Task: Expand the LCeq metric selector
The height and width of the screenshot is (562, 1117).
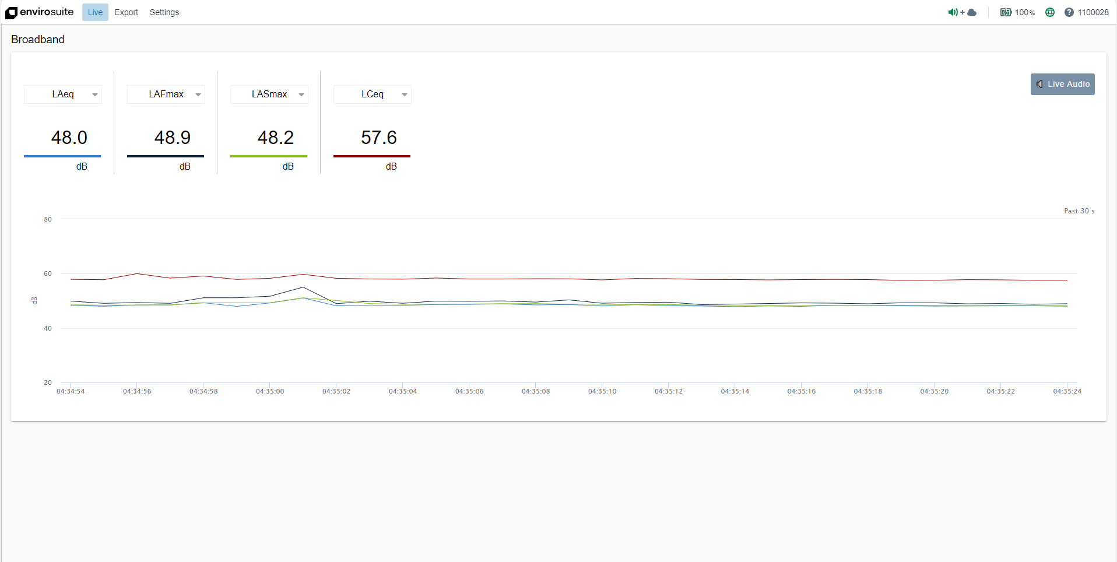Action: [x=404, y=94]
